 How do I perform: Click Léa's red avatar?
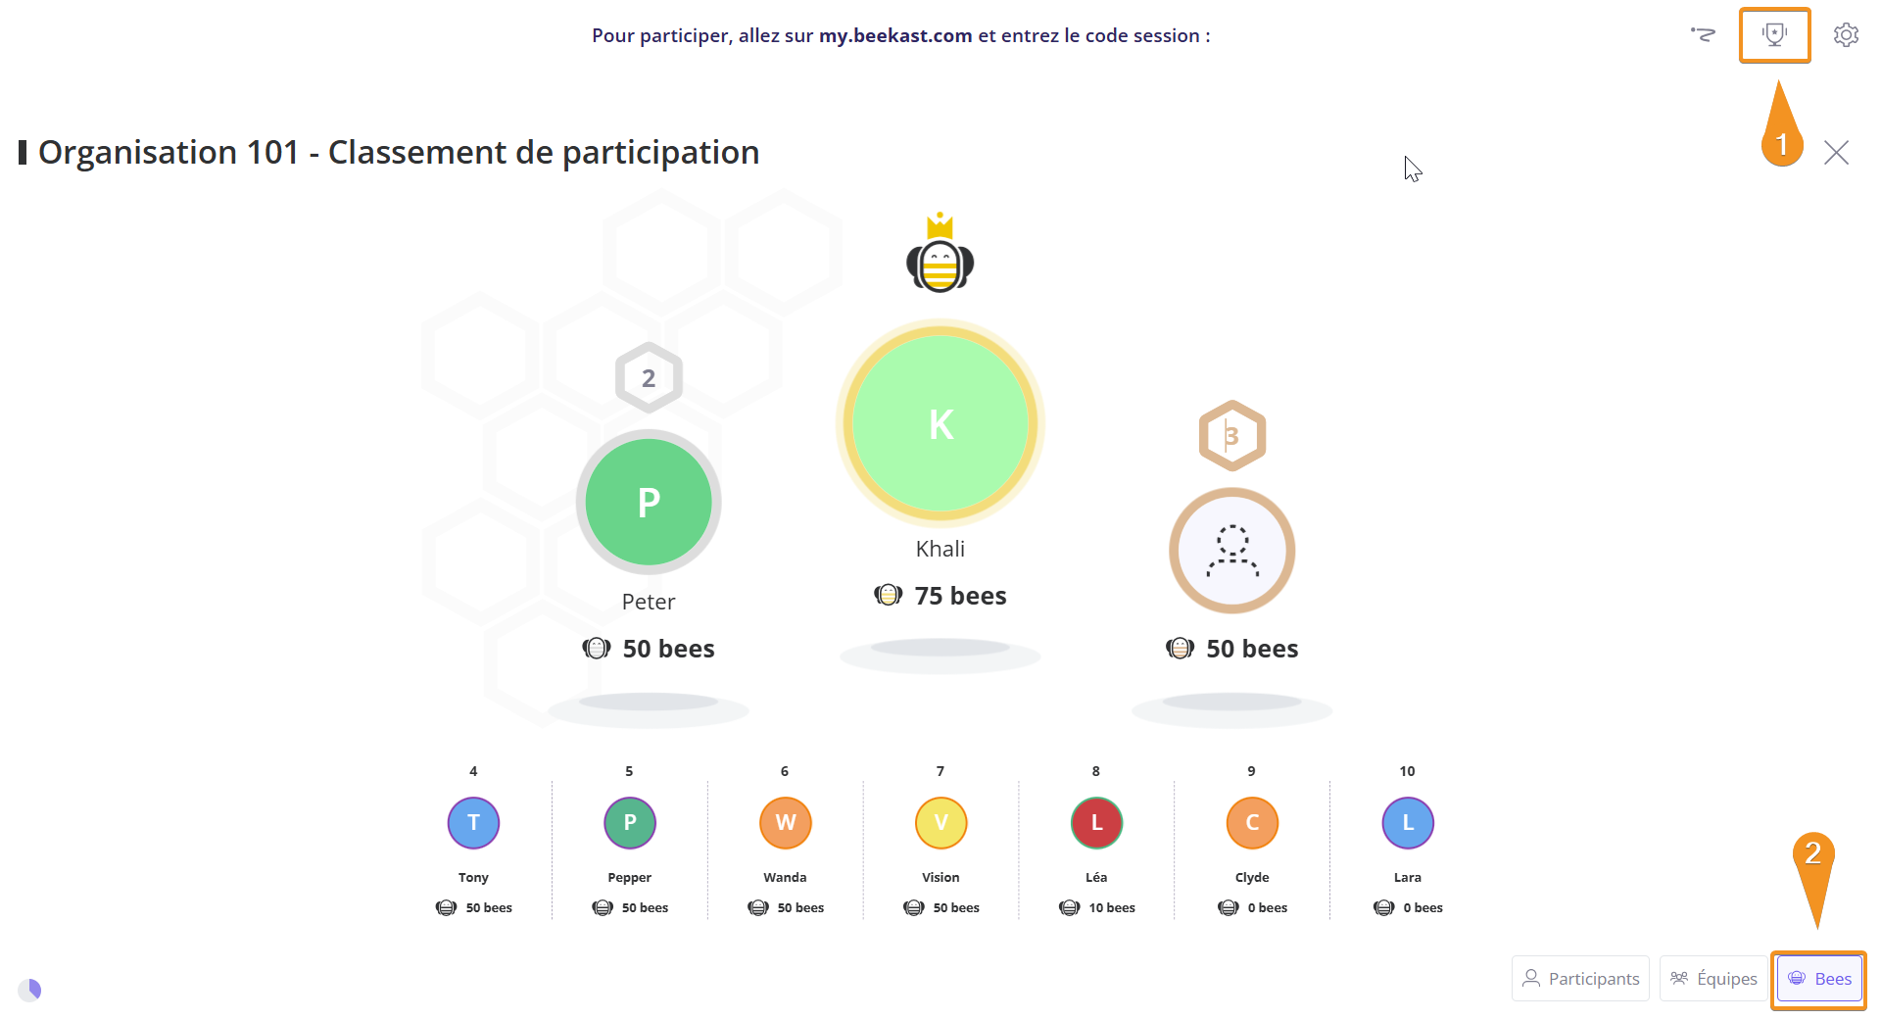1096,823
